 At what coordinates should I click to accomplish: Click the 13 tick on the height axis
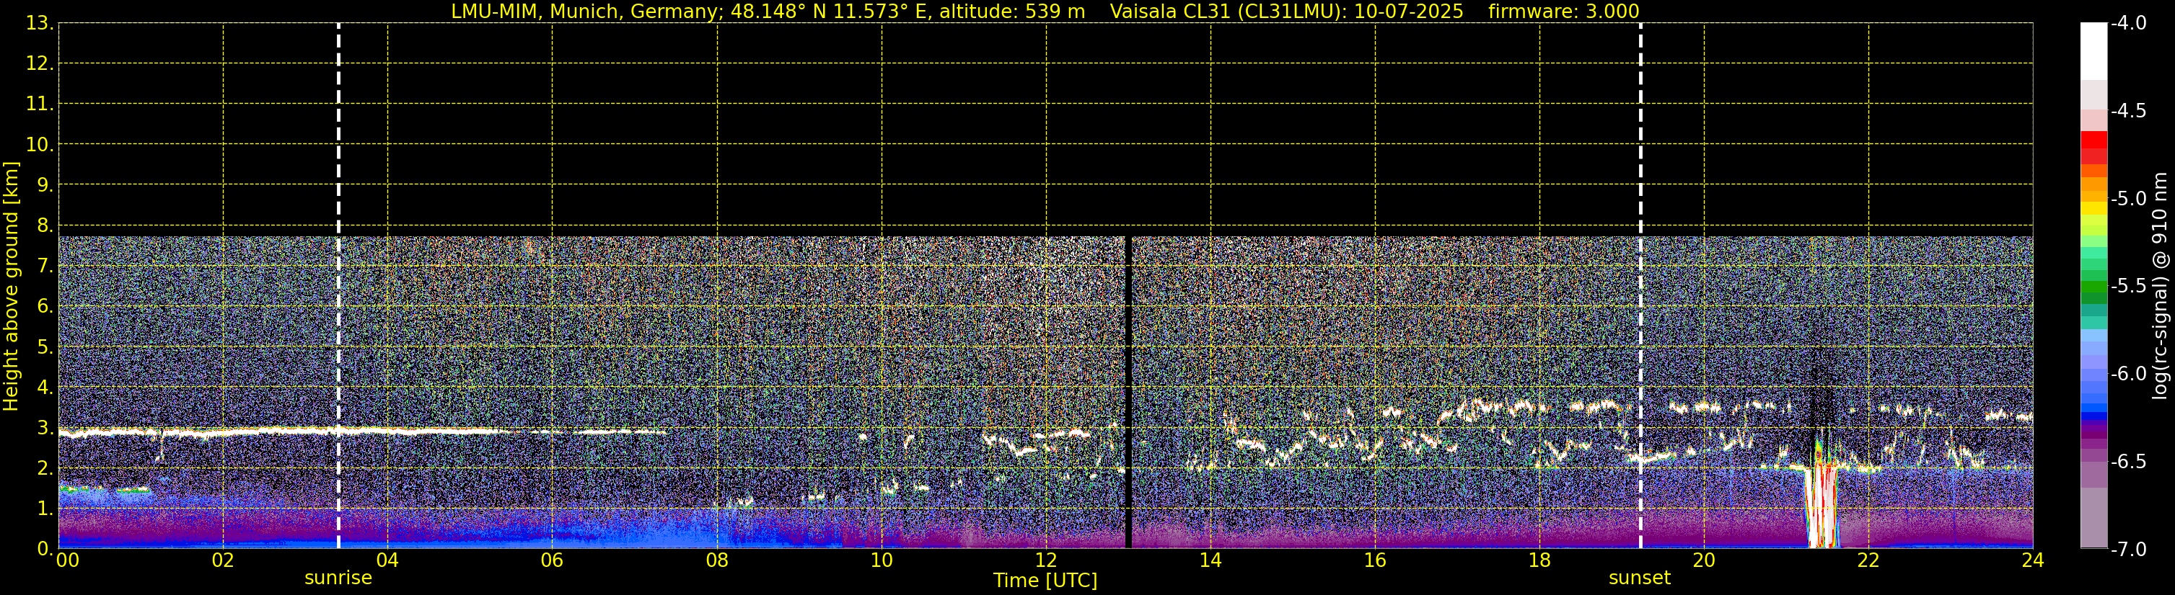[x=38, y=24]
